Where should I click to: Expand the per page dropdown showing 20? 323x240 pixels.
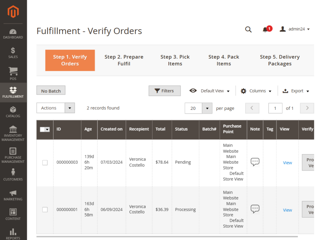pyautogui.click(x=198, y=108)
